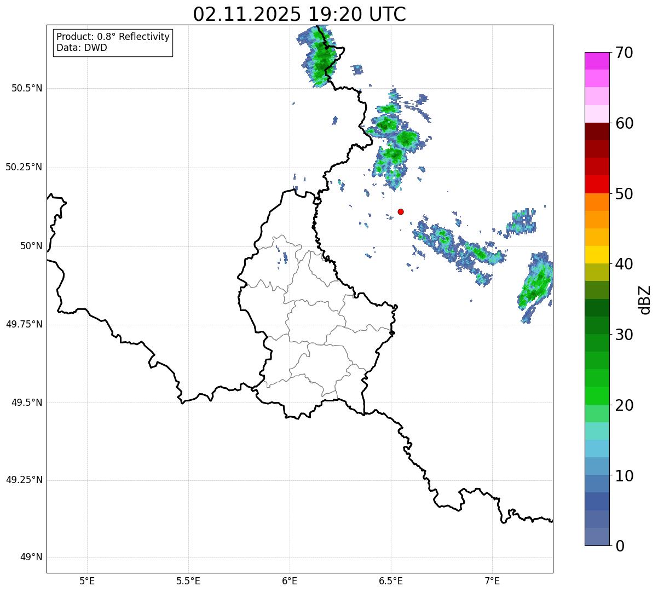Image resolution: width=658 pixels, height=592 pixels.
Task: Click the colorbar tick label 0
Action: point(620,546)
